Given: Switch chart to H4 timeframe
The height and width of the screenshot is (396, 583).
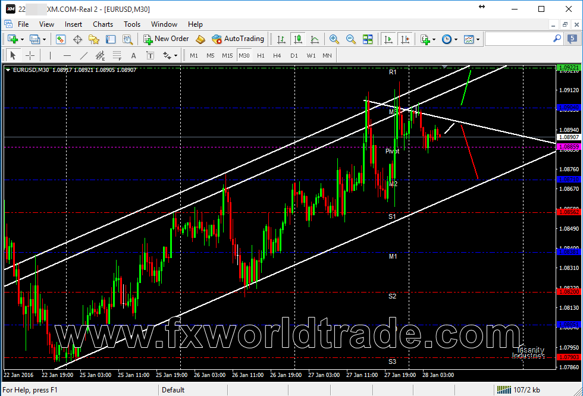Looking at the screenshot, I should coord(277,55).
